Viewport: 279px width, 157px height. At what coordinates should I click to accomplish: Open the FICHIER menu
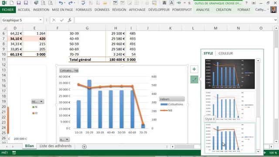8,10
